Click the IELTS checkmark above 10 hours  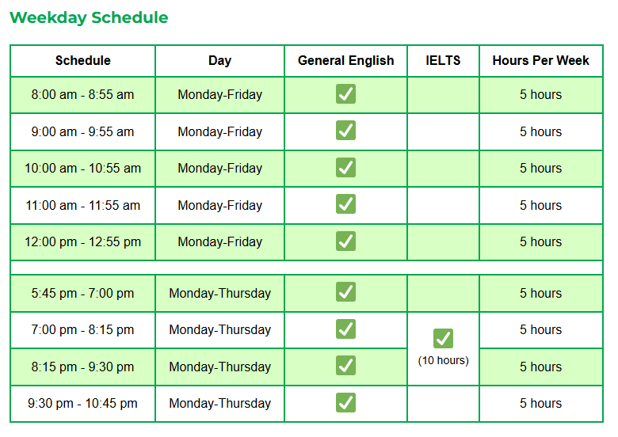point(443,339)
